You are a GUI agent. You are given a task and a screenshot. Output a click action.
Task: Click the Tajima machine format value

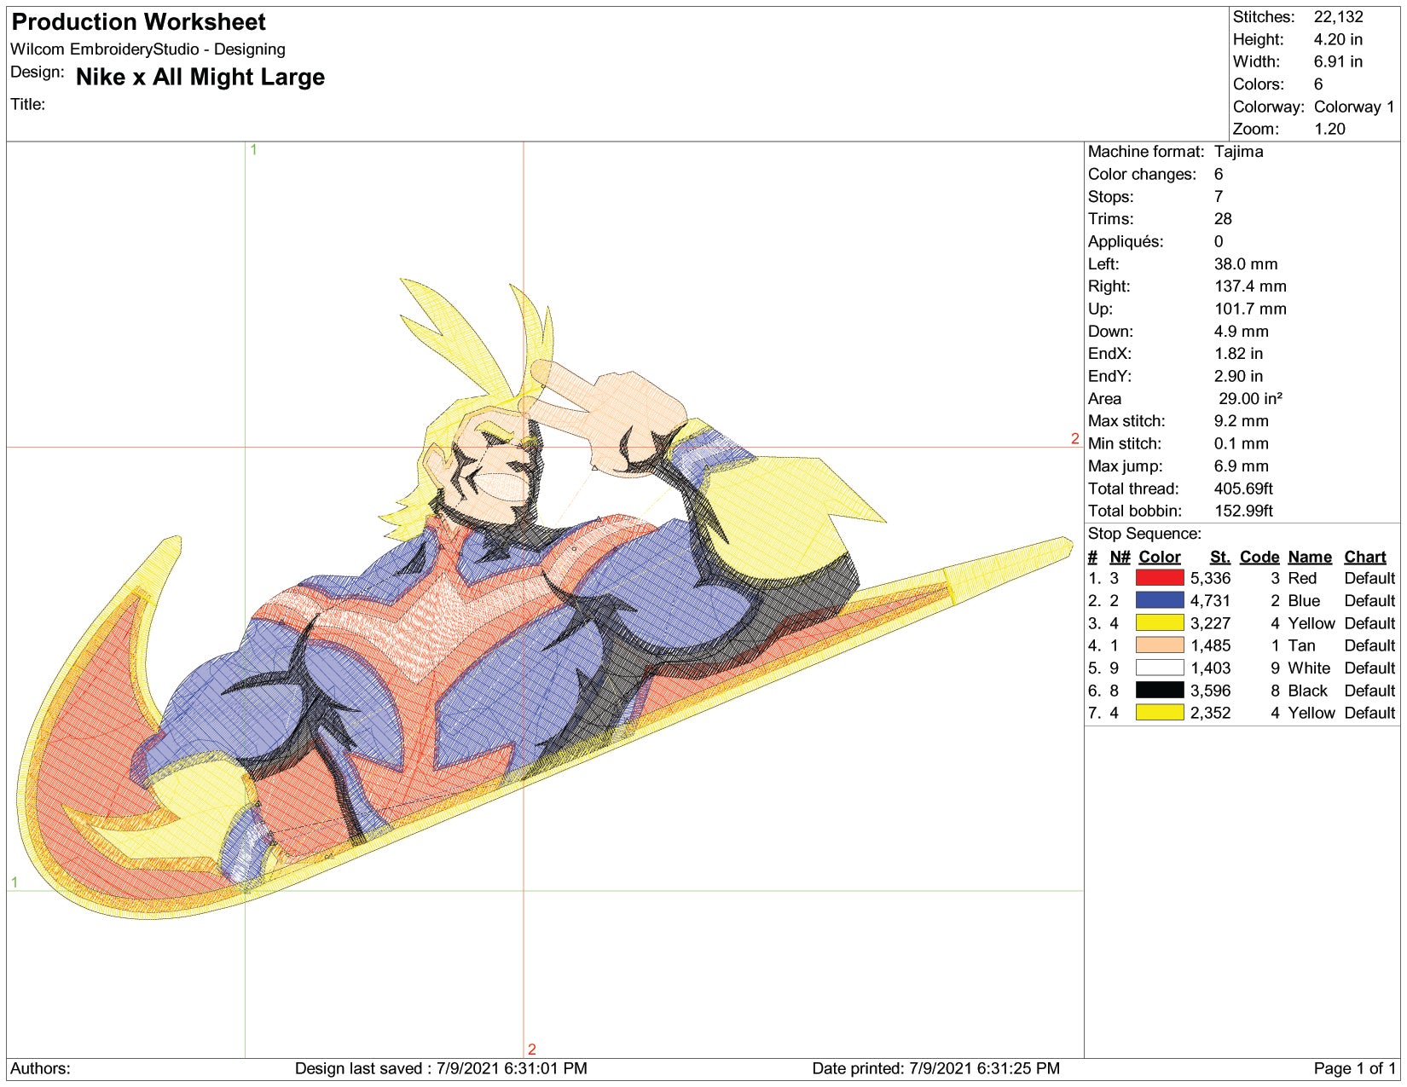point(1238,152)
